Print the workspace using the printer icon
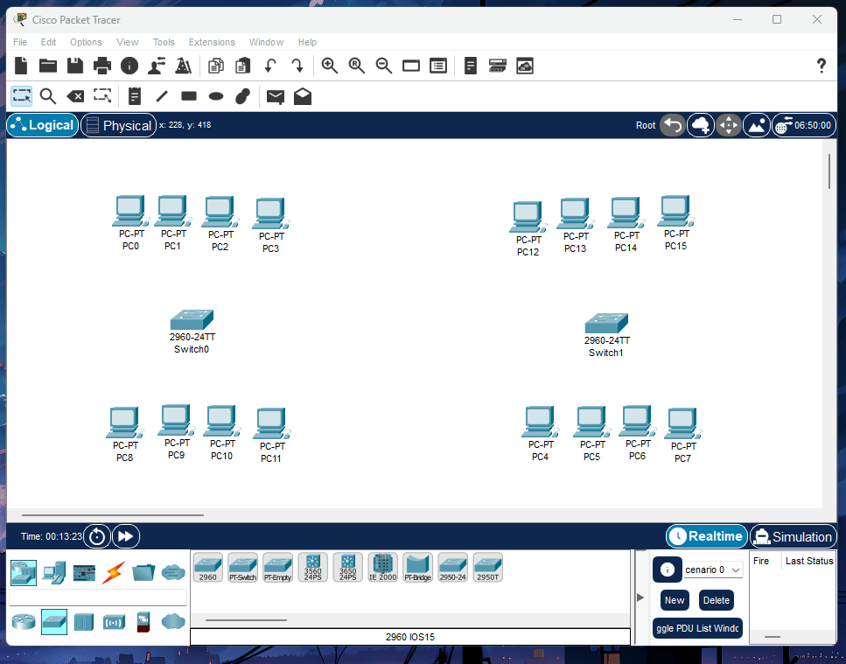 tap(102, 66)
